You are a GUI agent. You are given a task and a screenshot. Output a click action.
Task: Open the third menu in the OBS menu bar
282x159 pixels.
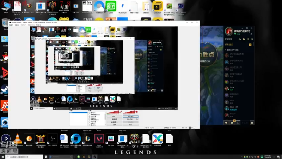point(23,25)
